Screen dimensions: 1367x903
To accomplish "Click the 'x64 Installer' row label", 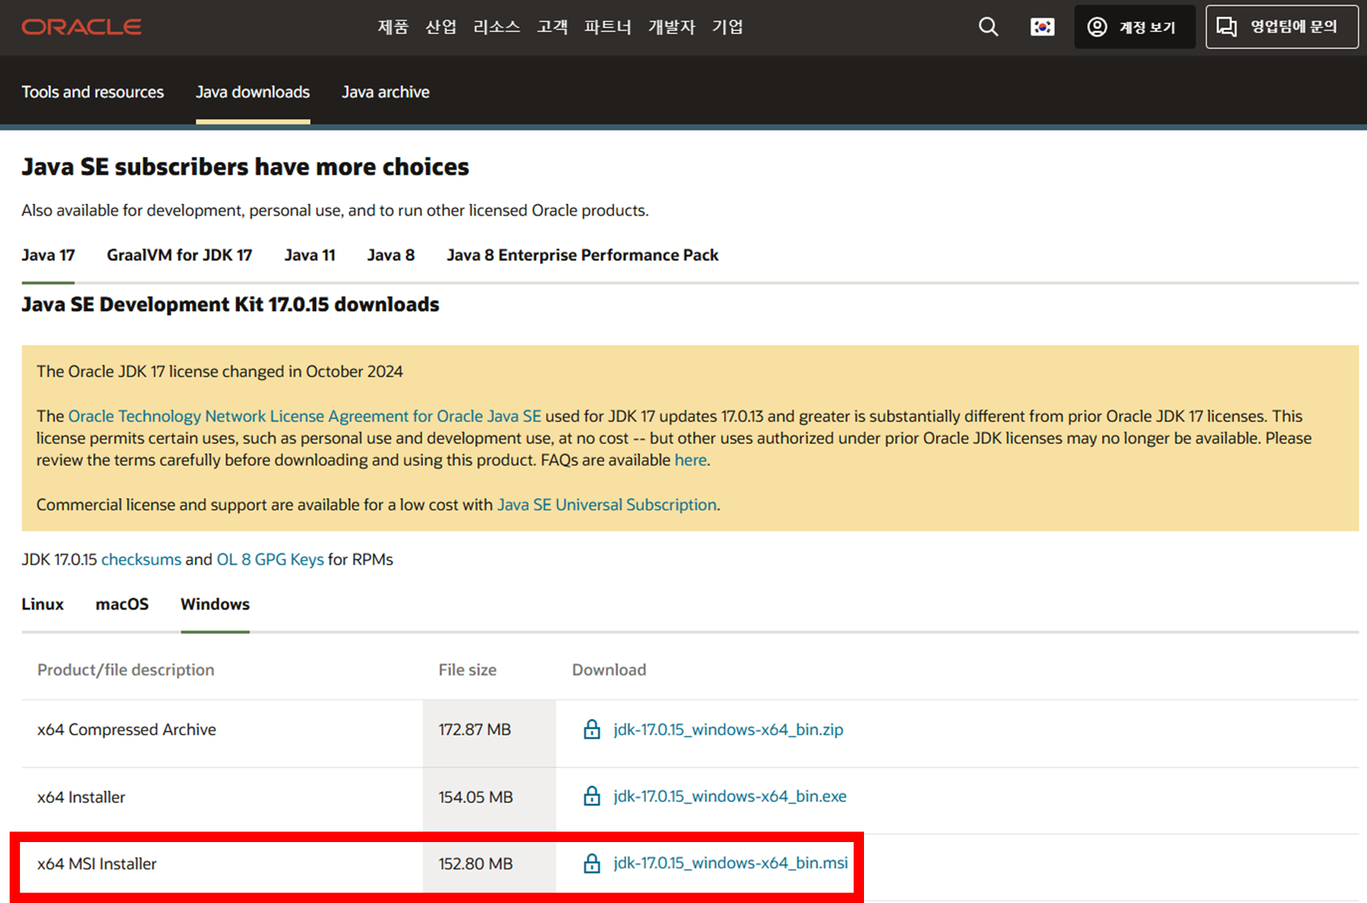I will tap(81, 797).
